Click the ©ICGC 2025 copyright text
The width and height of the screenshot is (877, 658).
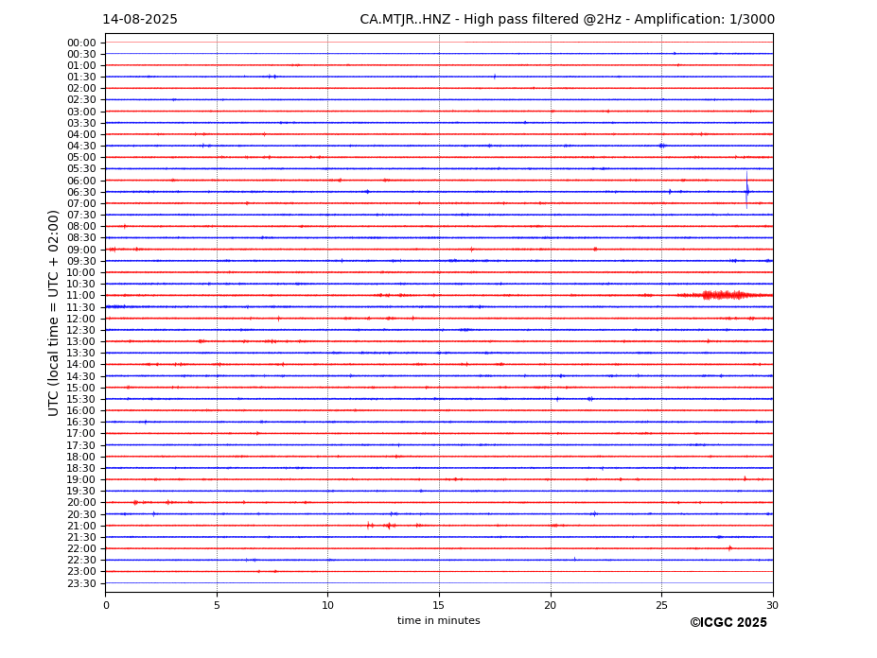[728, 623]
